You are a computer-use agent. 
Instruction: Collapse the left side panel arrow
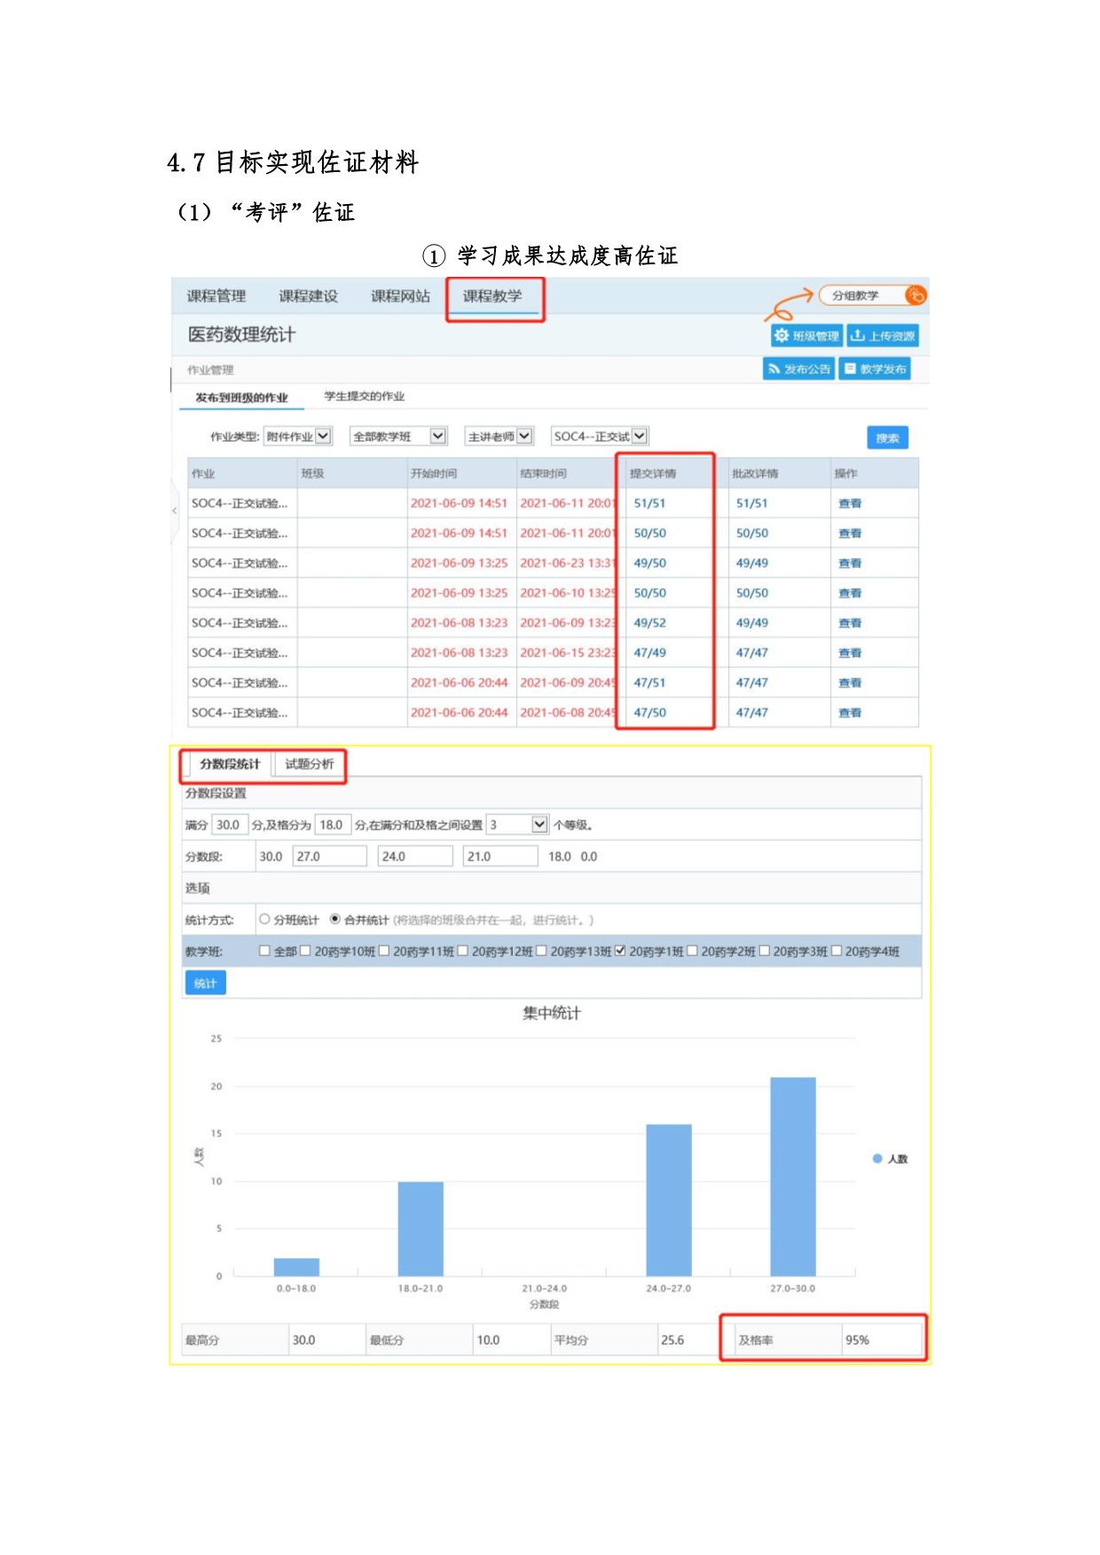tap(174, 511)
